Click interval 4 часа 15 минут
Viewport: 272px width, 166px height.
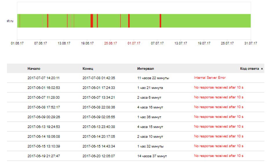click(x=150, y=127)
